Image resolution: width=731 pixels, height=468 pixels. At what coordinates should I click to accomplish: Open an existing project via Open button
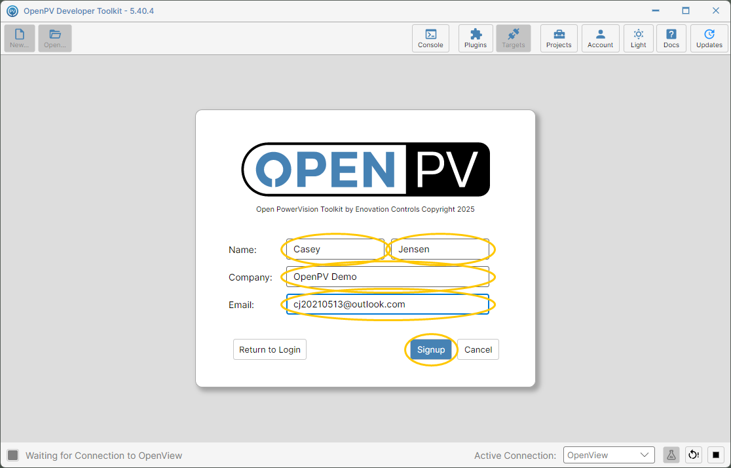[55, 38]
